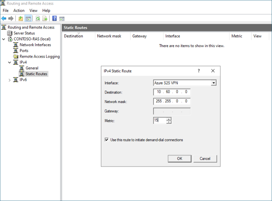The height and width of the screenshot is (201, 272).
Task: Click the dialog's question mark help button
Action: 199,71
